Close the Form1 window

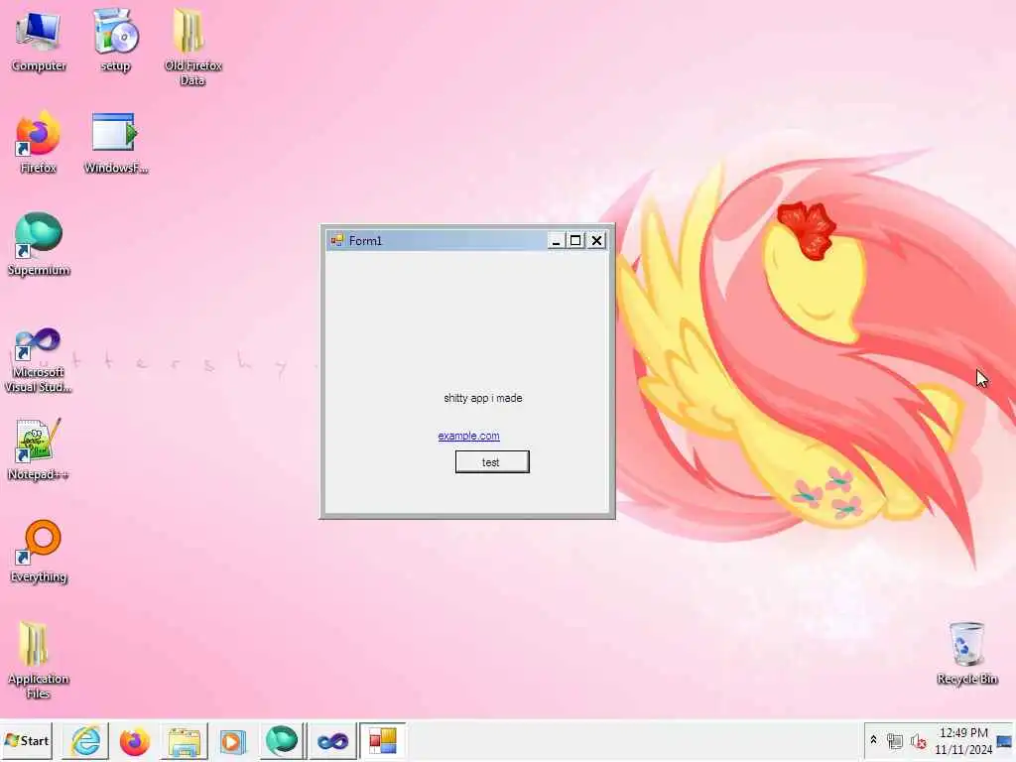(x=596, y=240)
